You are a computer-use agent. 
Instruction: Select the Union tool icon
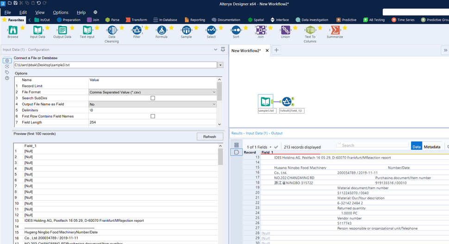[285, 30]
